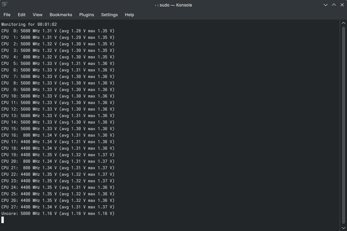Viewport: 347px width, 231px height.
Task: Click the vertical scrollbar thumb
Action: (x=344, y=125)
